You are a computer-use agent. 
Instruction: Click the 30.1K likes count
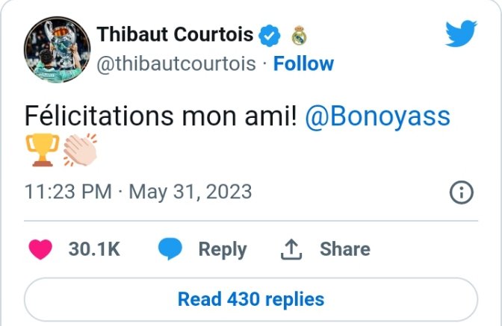pos(94,249)
